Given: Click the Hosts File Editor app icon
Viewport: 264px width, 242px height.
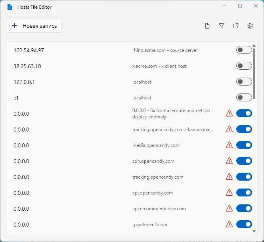Looking at the screenshot, I should tap(10, 7).
